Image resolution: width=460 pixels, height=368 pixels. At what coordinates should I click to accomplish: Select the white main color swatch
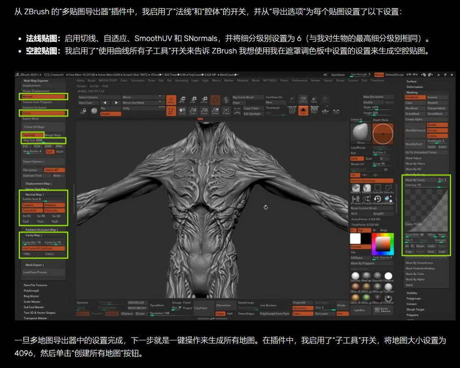pos(355,238)
